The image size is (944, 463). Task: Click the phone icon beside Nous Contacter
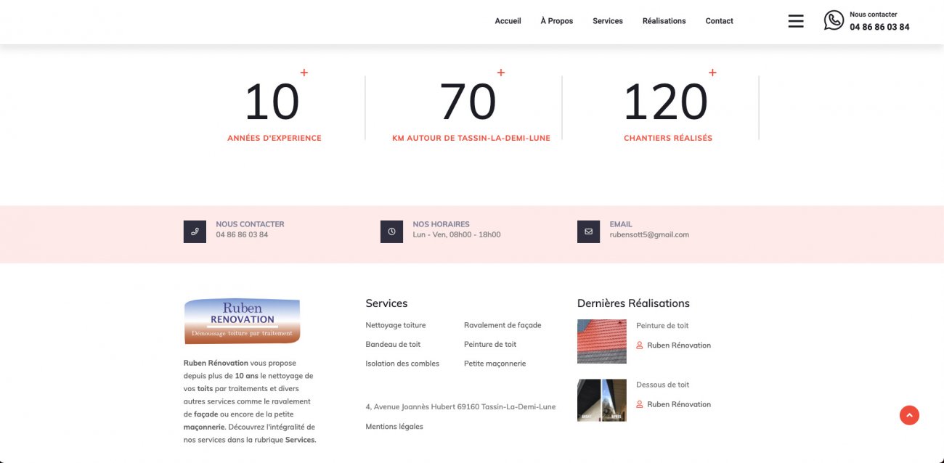click(195, 231)
